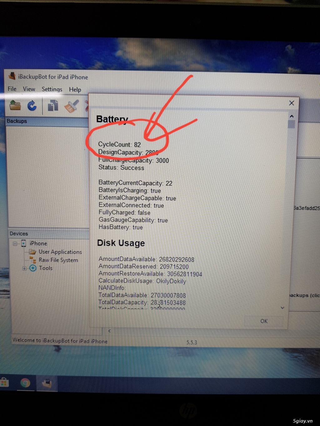Click 'BatteryIsCharging: true' text
The image size is (320, 426).
(130, 190)
